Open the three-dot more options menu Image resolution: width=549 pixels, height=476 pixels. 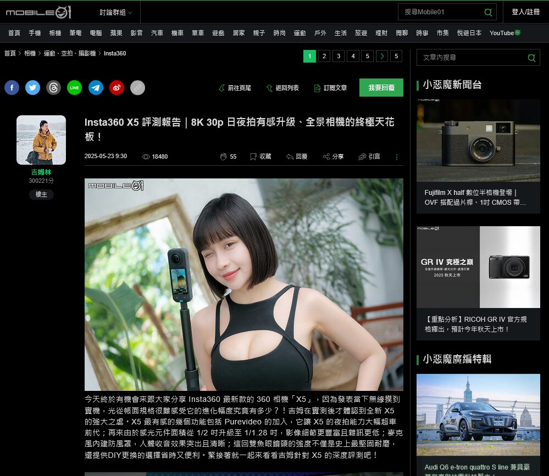tap(397, 157)
